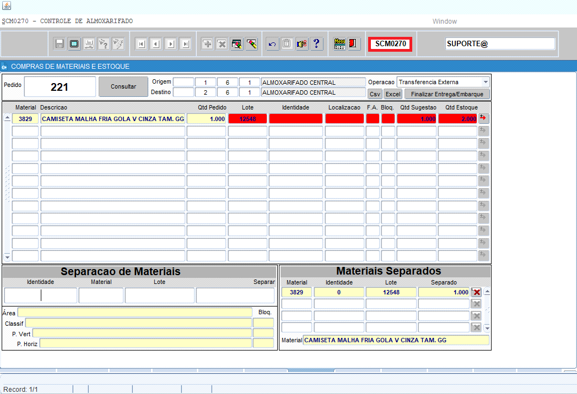Open help with the question mark icon
The width and height of the screenshot is (577, 394).
(316, 44)
